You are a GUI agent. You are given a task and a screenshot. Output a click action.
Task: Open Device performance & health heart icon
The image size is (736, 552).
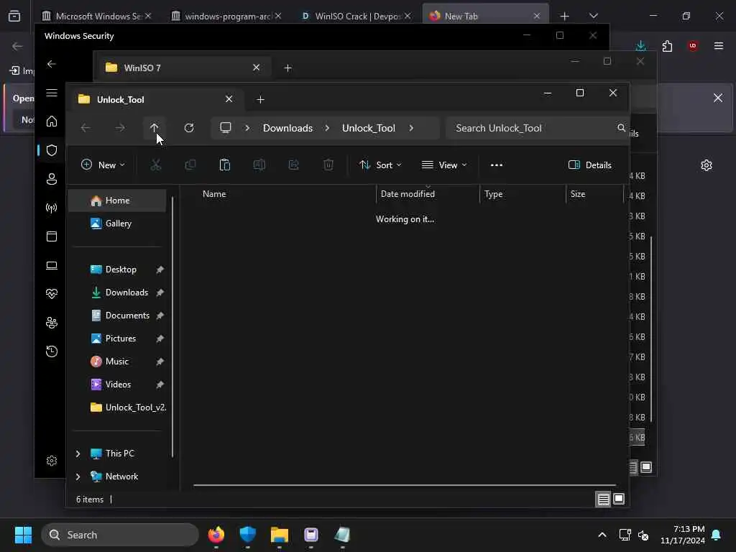52,294
